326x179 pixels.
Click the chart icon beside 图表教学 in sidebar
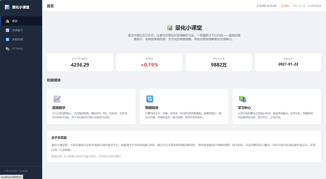[8, 30]
